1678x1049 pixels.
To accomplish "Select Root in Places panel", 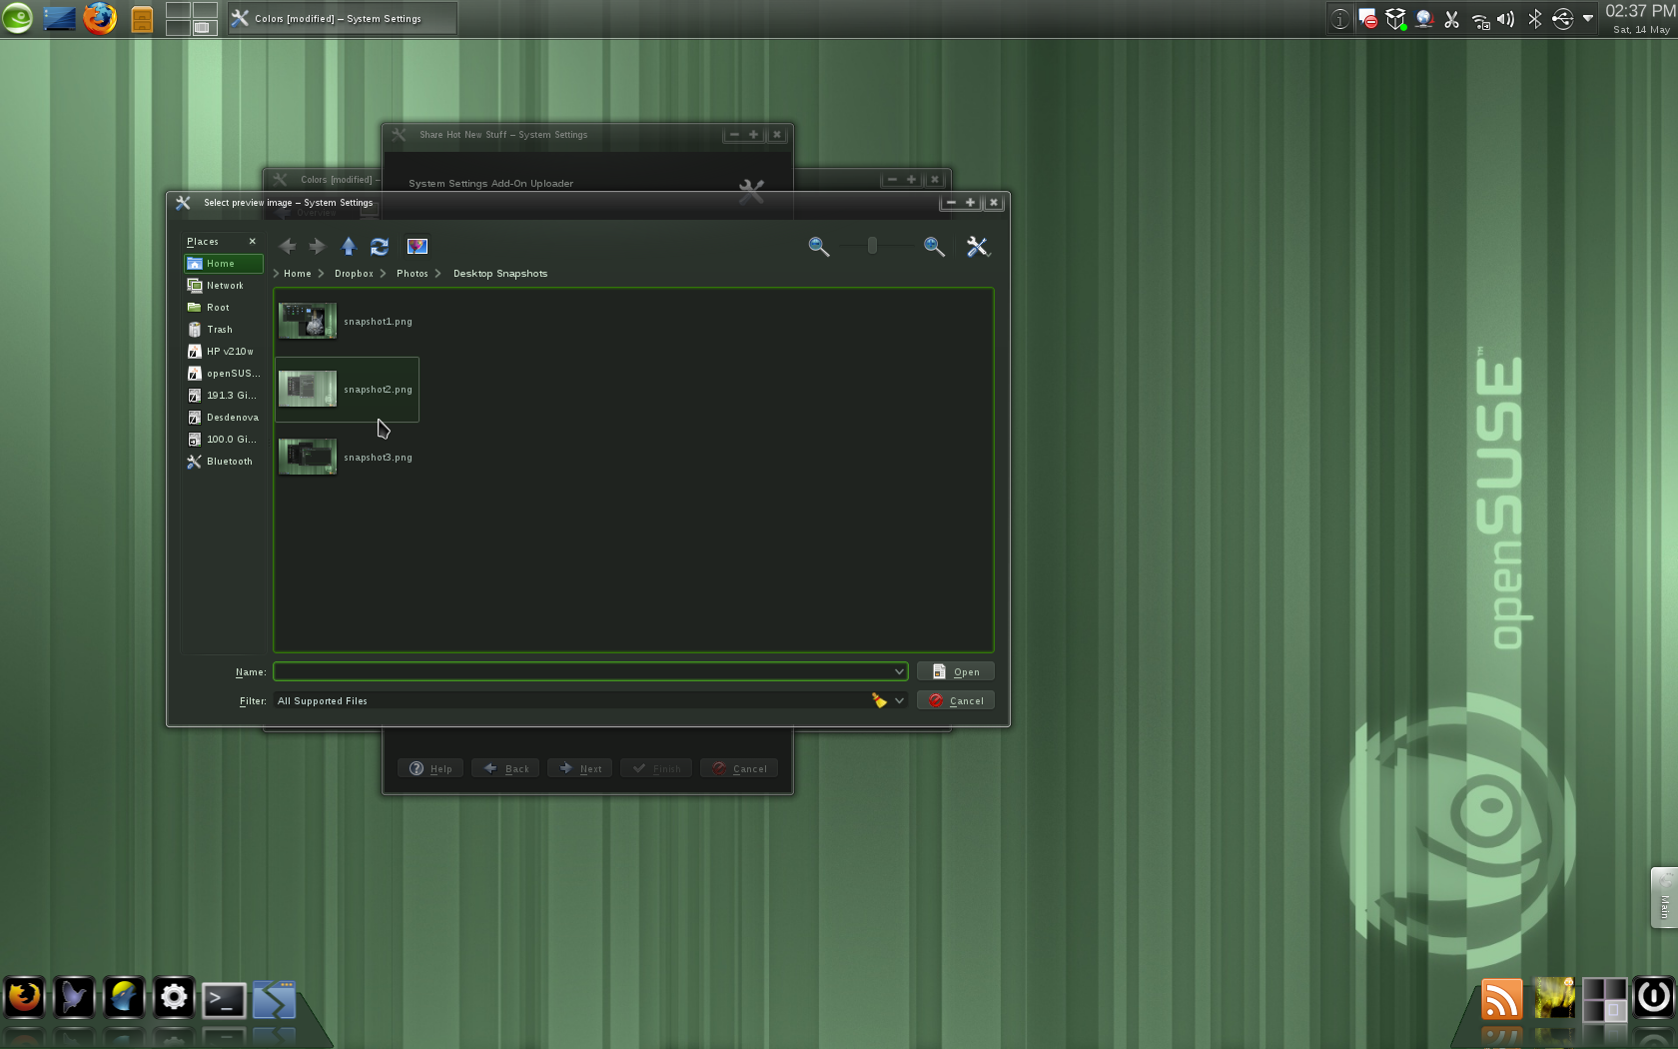I will click(x=224, y=308).
